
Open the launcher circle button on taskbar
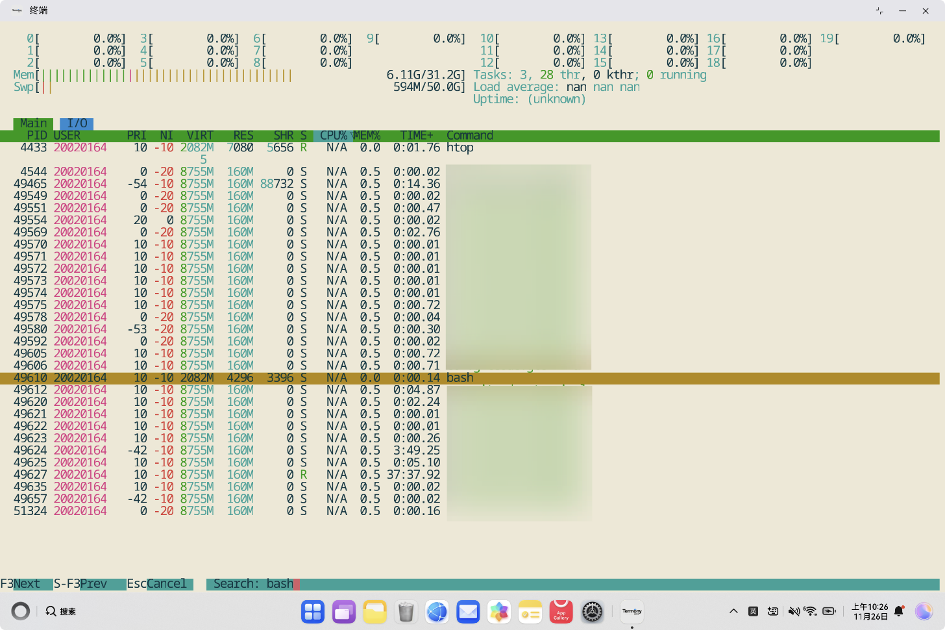[x=21, y=611]
